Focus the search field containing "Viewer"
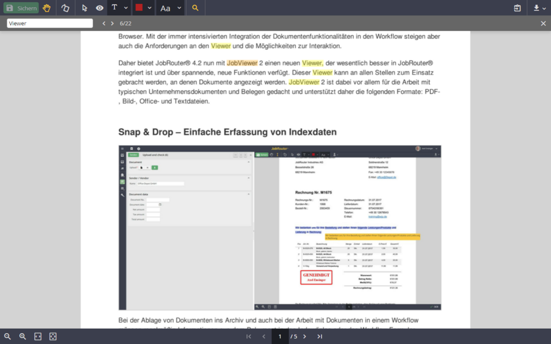Screen dimensions: 551x344 point(50,23)
